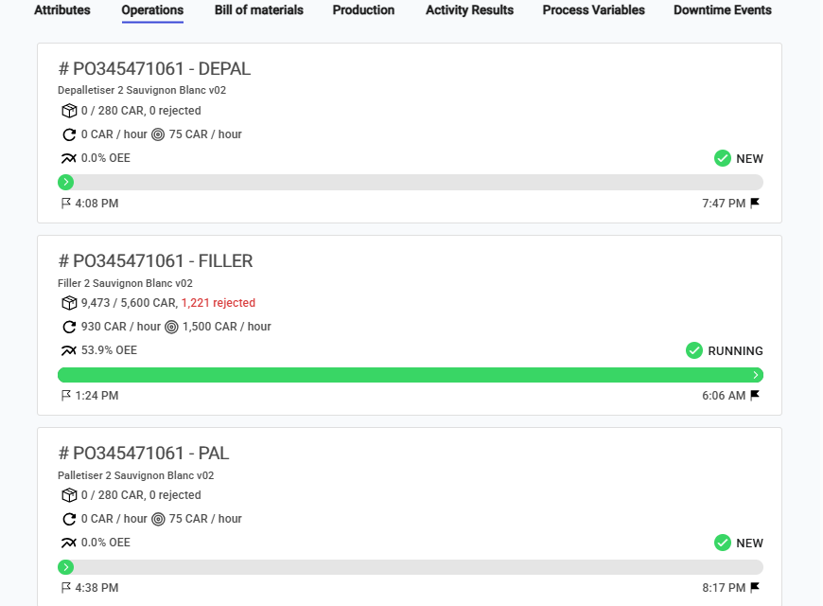The width and height of the screenshot is (823, 606).
Task: Select the Process Variables tab
Action: click(594, 10)
